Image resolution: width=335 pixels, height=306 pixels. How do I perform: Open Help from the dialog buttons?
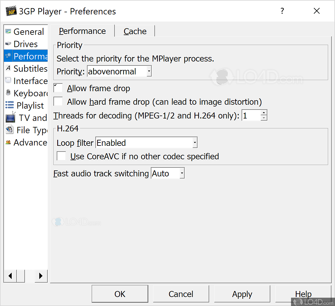click(303, 294)
